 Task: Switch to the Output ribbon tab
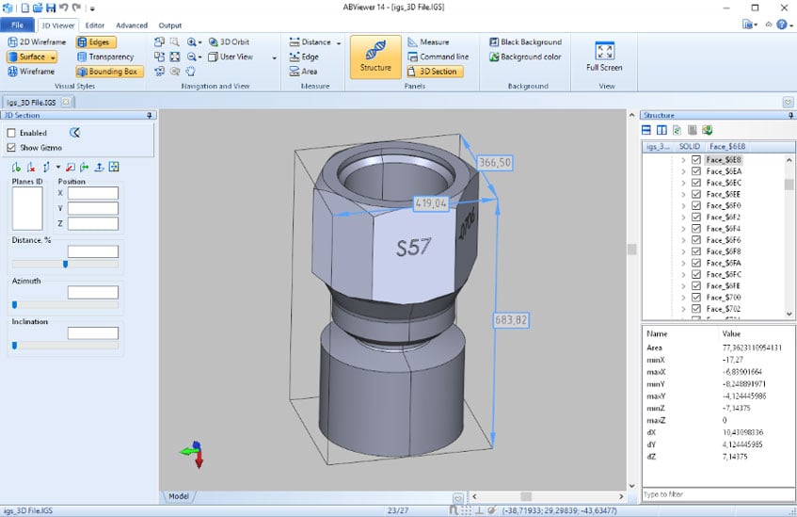169,24
